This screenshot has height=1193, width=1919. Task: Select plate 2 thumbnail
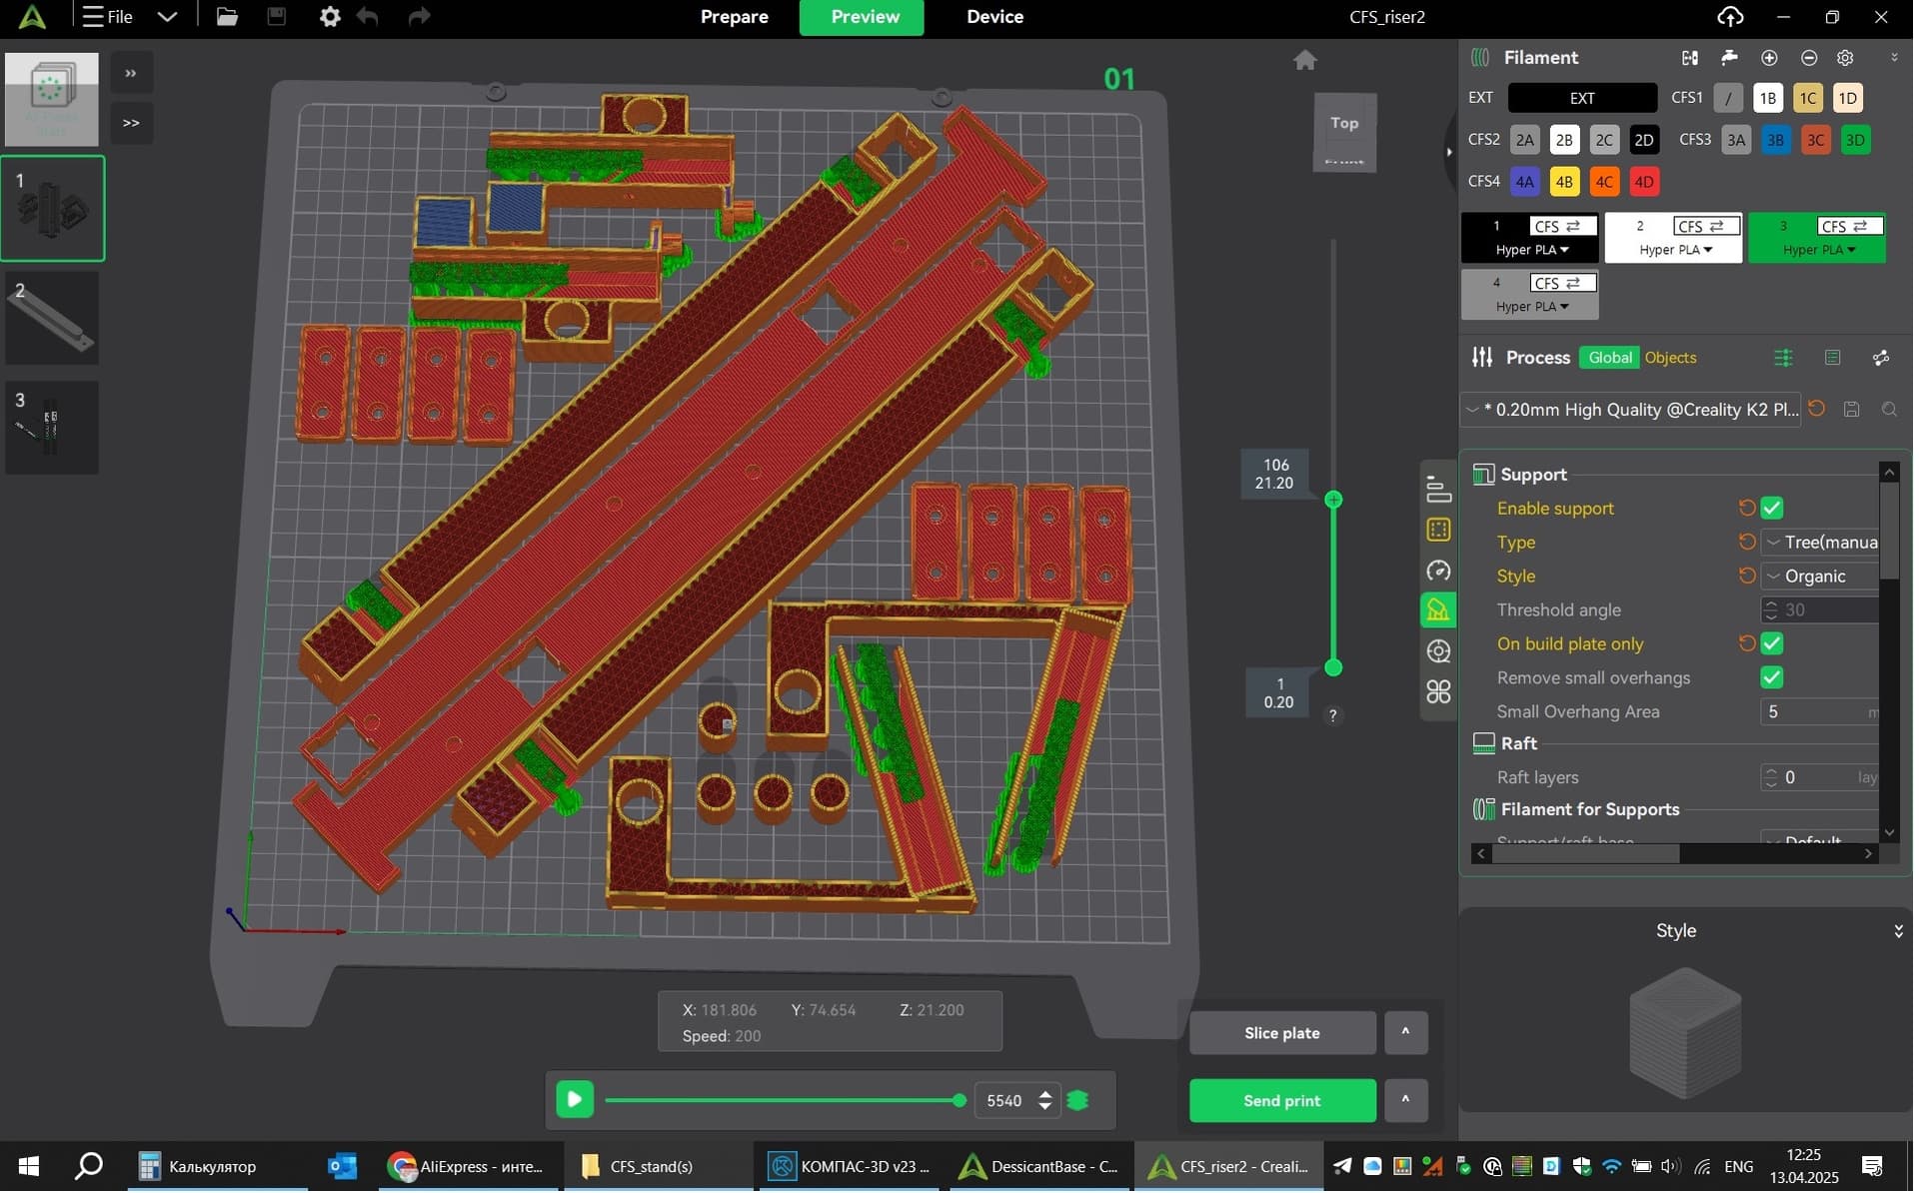pyautogui.click(x=53, y=319)
